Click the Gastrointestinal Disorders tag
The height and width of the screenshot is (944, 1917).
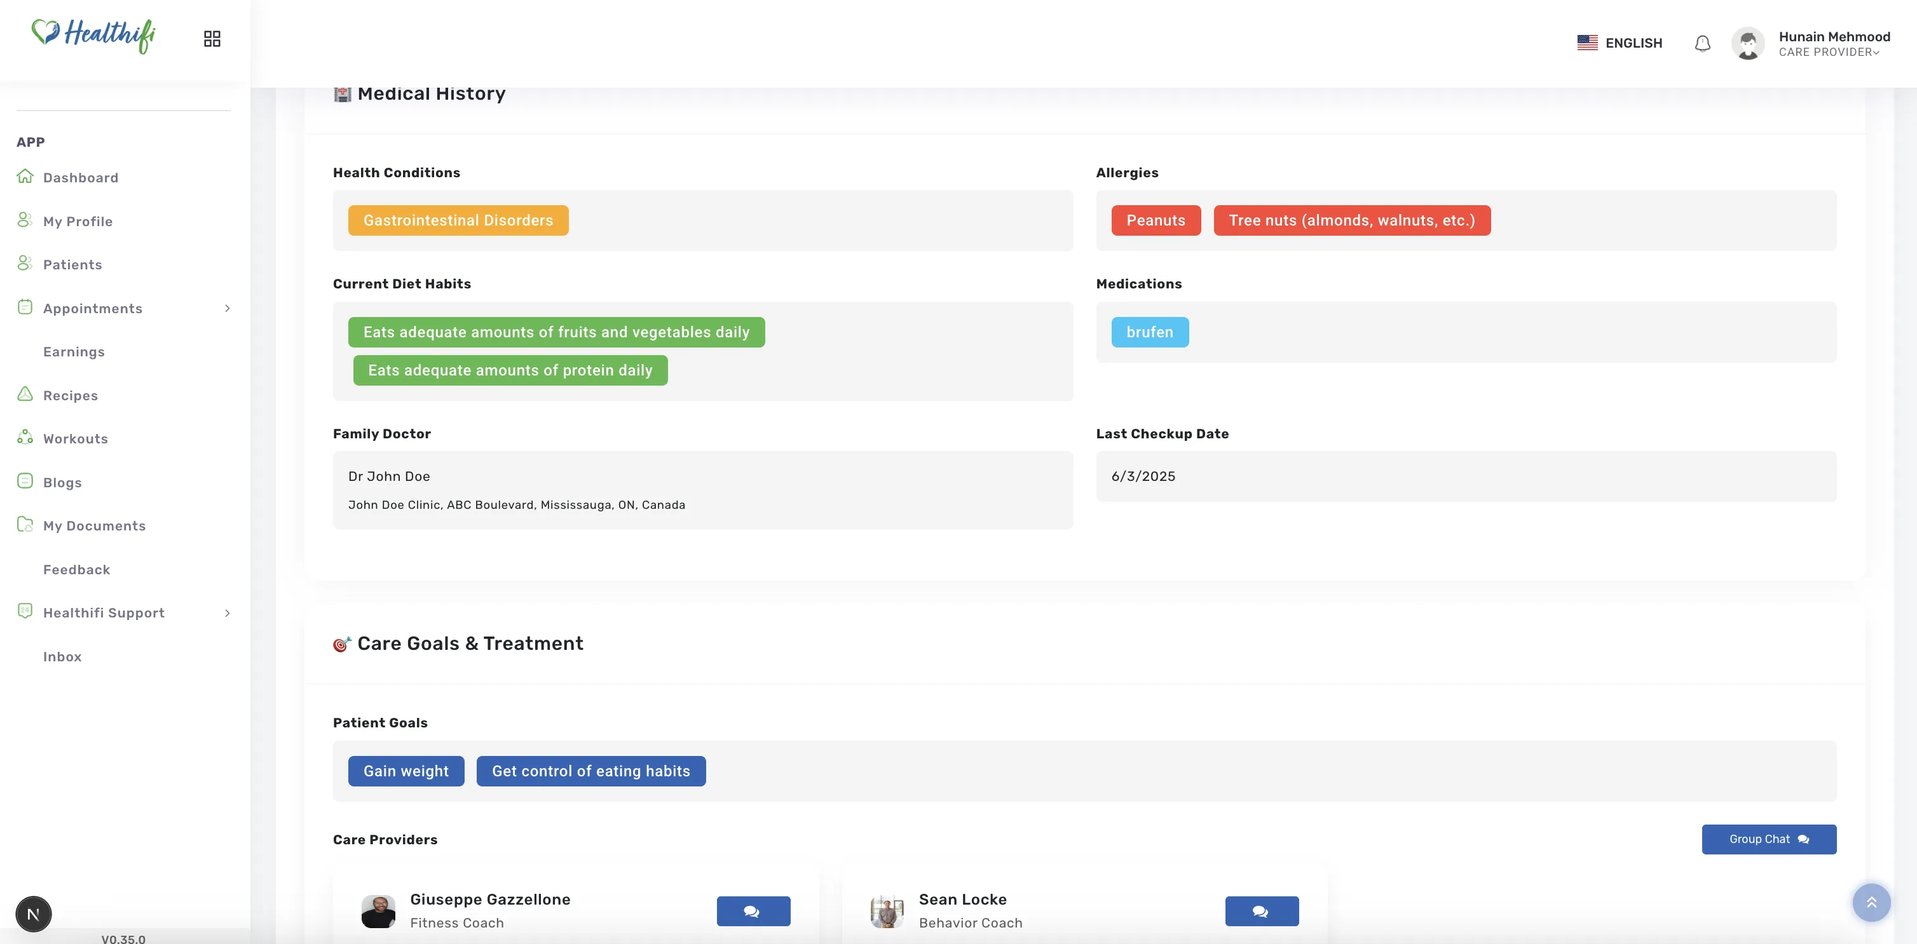tap(458, 220)
